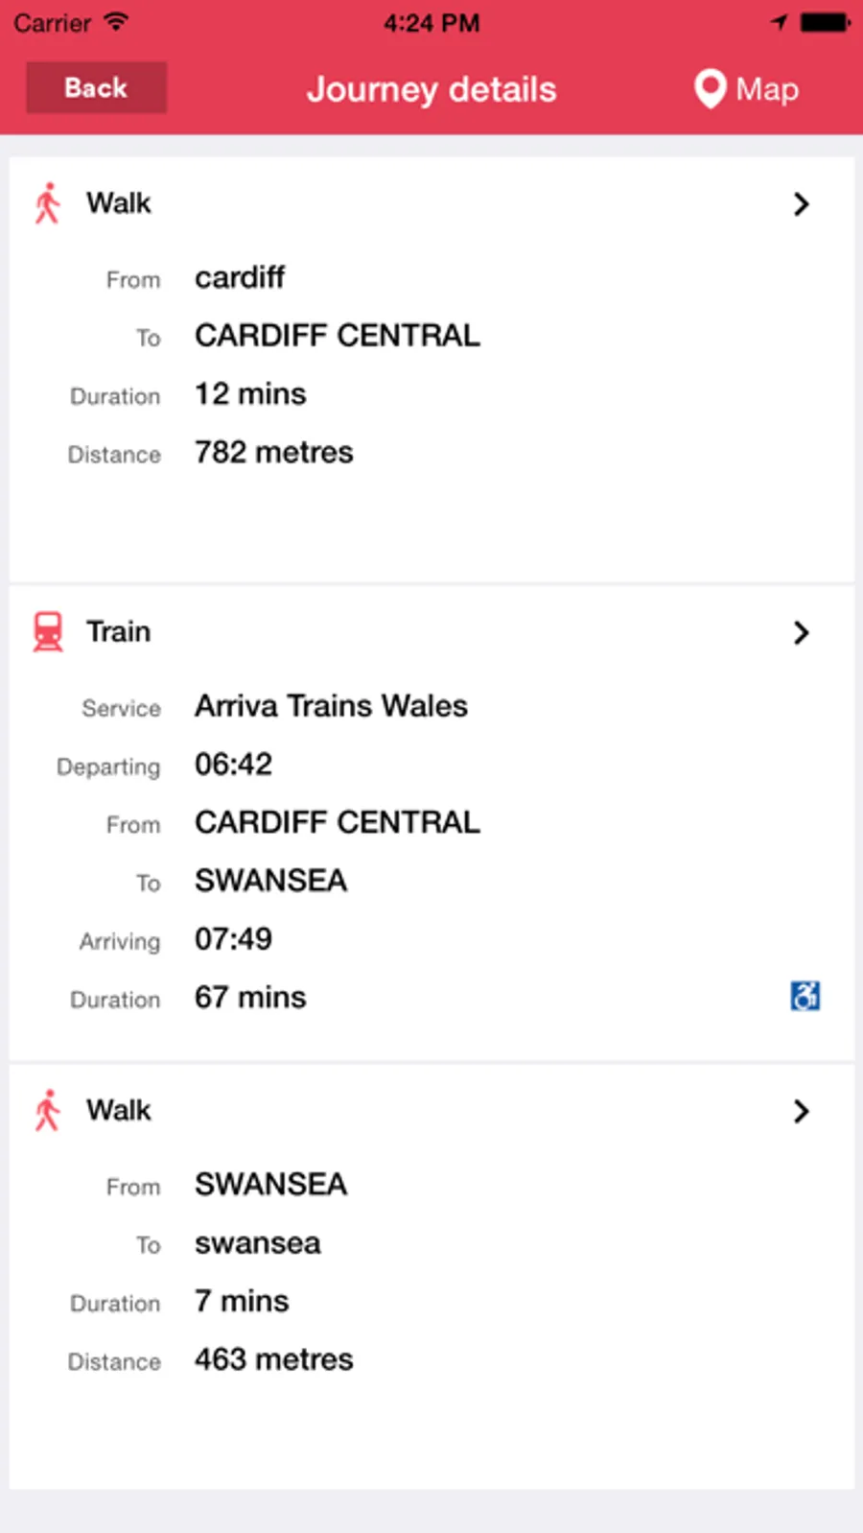
Task: Tap the Wi-Fi signal icon in status bar
Action: point(116,22)
